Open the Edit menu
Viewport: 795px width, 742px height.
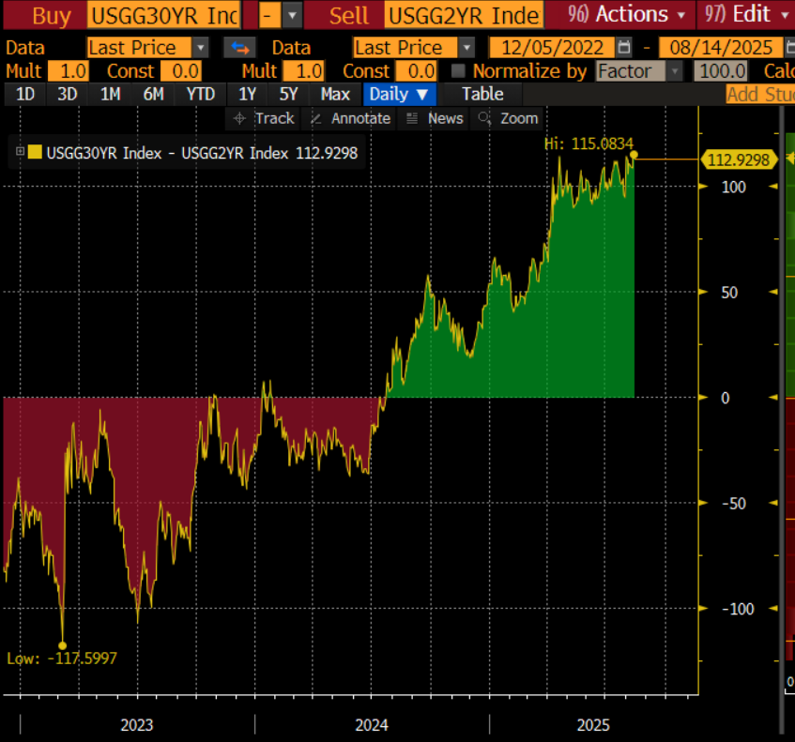click(x=747, y=15)
